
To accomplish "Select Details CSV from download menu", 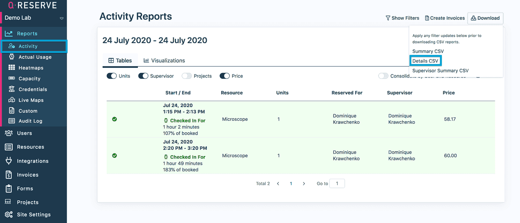I will click(x=426, y=61).
